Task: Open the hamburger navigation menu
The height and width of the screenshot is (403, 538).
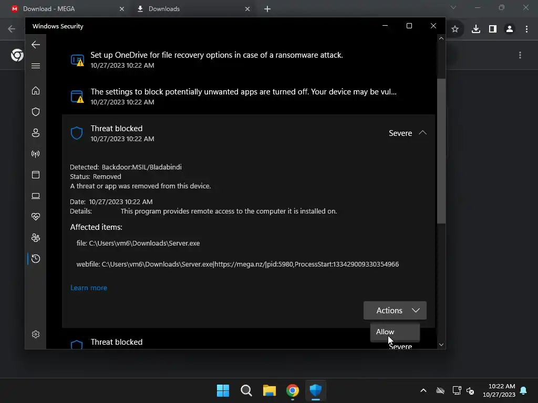Action: click(x=36, y=66)
